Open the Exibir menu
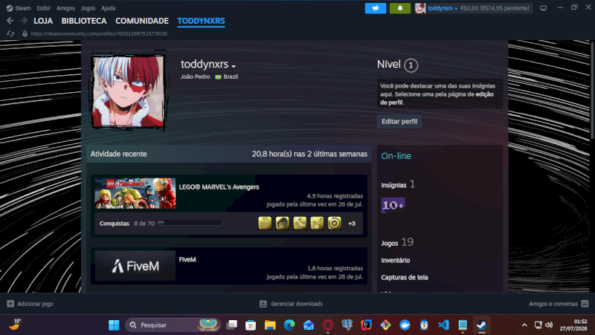Viewport: 595px width, 335px height. (x=44, y=8)
